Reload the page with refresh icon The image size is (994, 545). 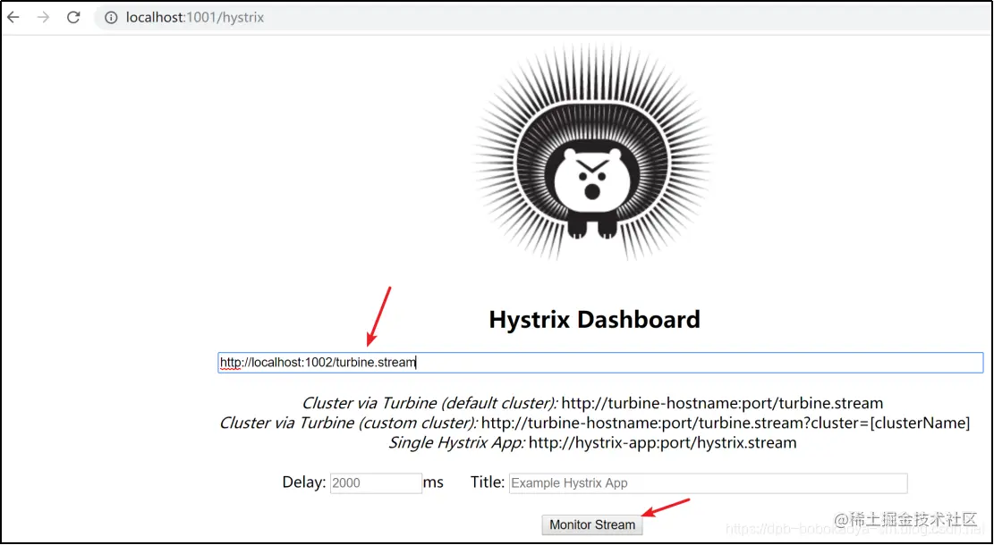point(73,18)
